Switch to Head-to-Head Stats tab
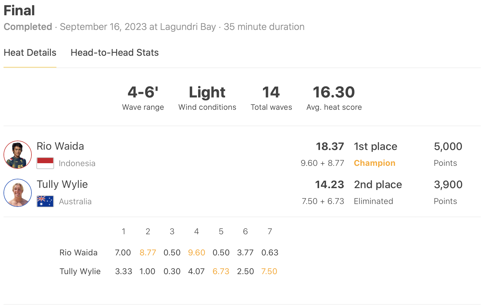 click(x=115, y=53)
